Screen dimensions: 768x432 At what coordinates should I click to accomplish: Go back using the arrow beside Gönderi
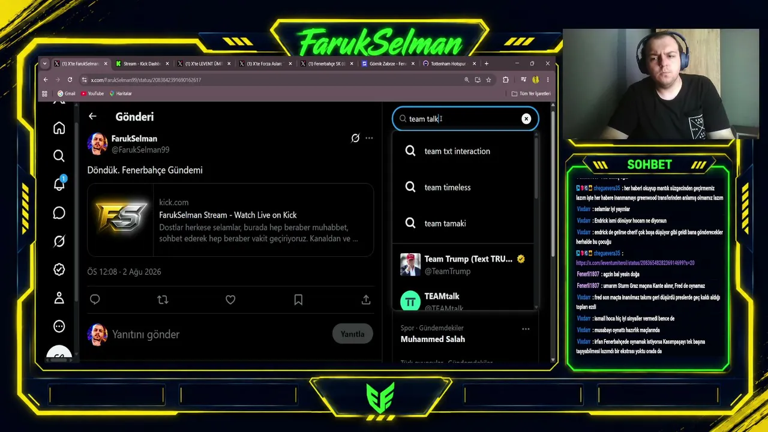[x=92, y=116]
